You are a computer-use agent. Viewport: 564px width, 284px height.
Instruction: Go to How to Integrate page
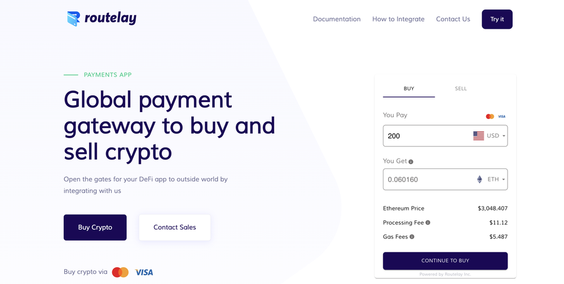pyautogui.click(x=398, y=19)
